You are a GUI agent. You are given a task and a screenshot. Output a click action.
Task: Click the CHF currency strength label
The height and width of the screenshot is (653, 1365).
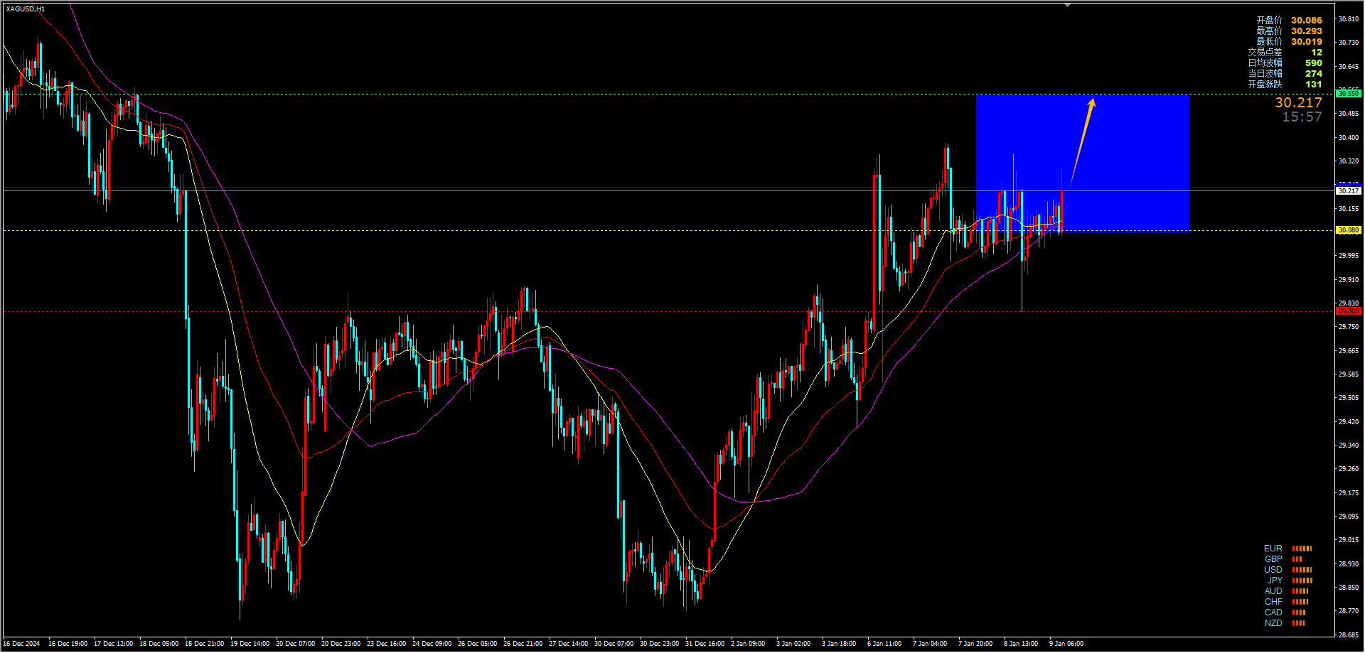1273,602
